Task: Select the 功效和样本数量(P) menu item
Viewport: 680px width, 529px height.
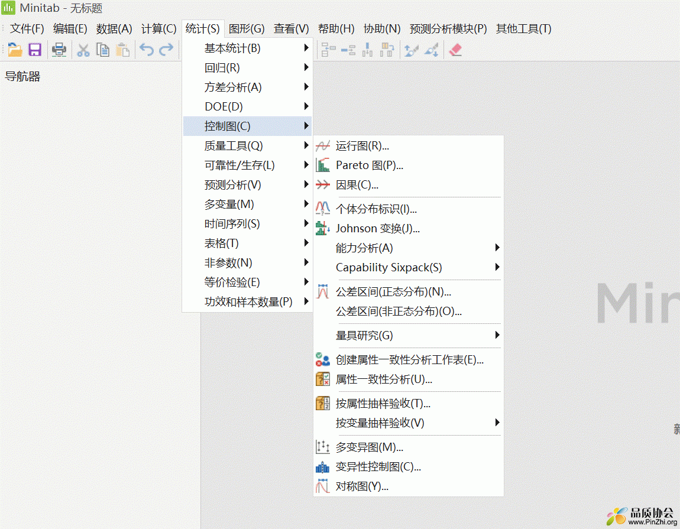Action: 247,302
